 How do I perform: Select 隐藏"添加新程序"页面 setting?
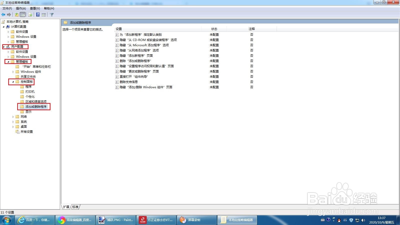coord(136,56)
